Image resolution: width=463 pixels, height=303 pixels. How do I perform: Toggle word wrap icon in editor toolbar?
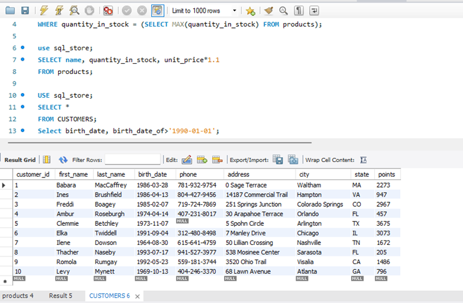[314, 11]
